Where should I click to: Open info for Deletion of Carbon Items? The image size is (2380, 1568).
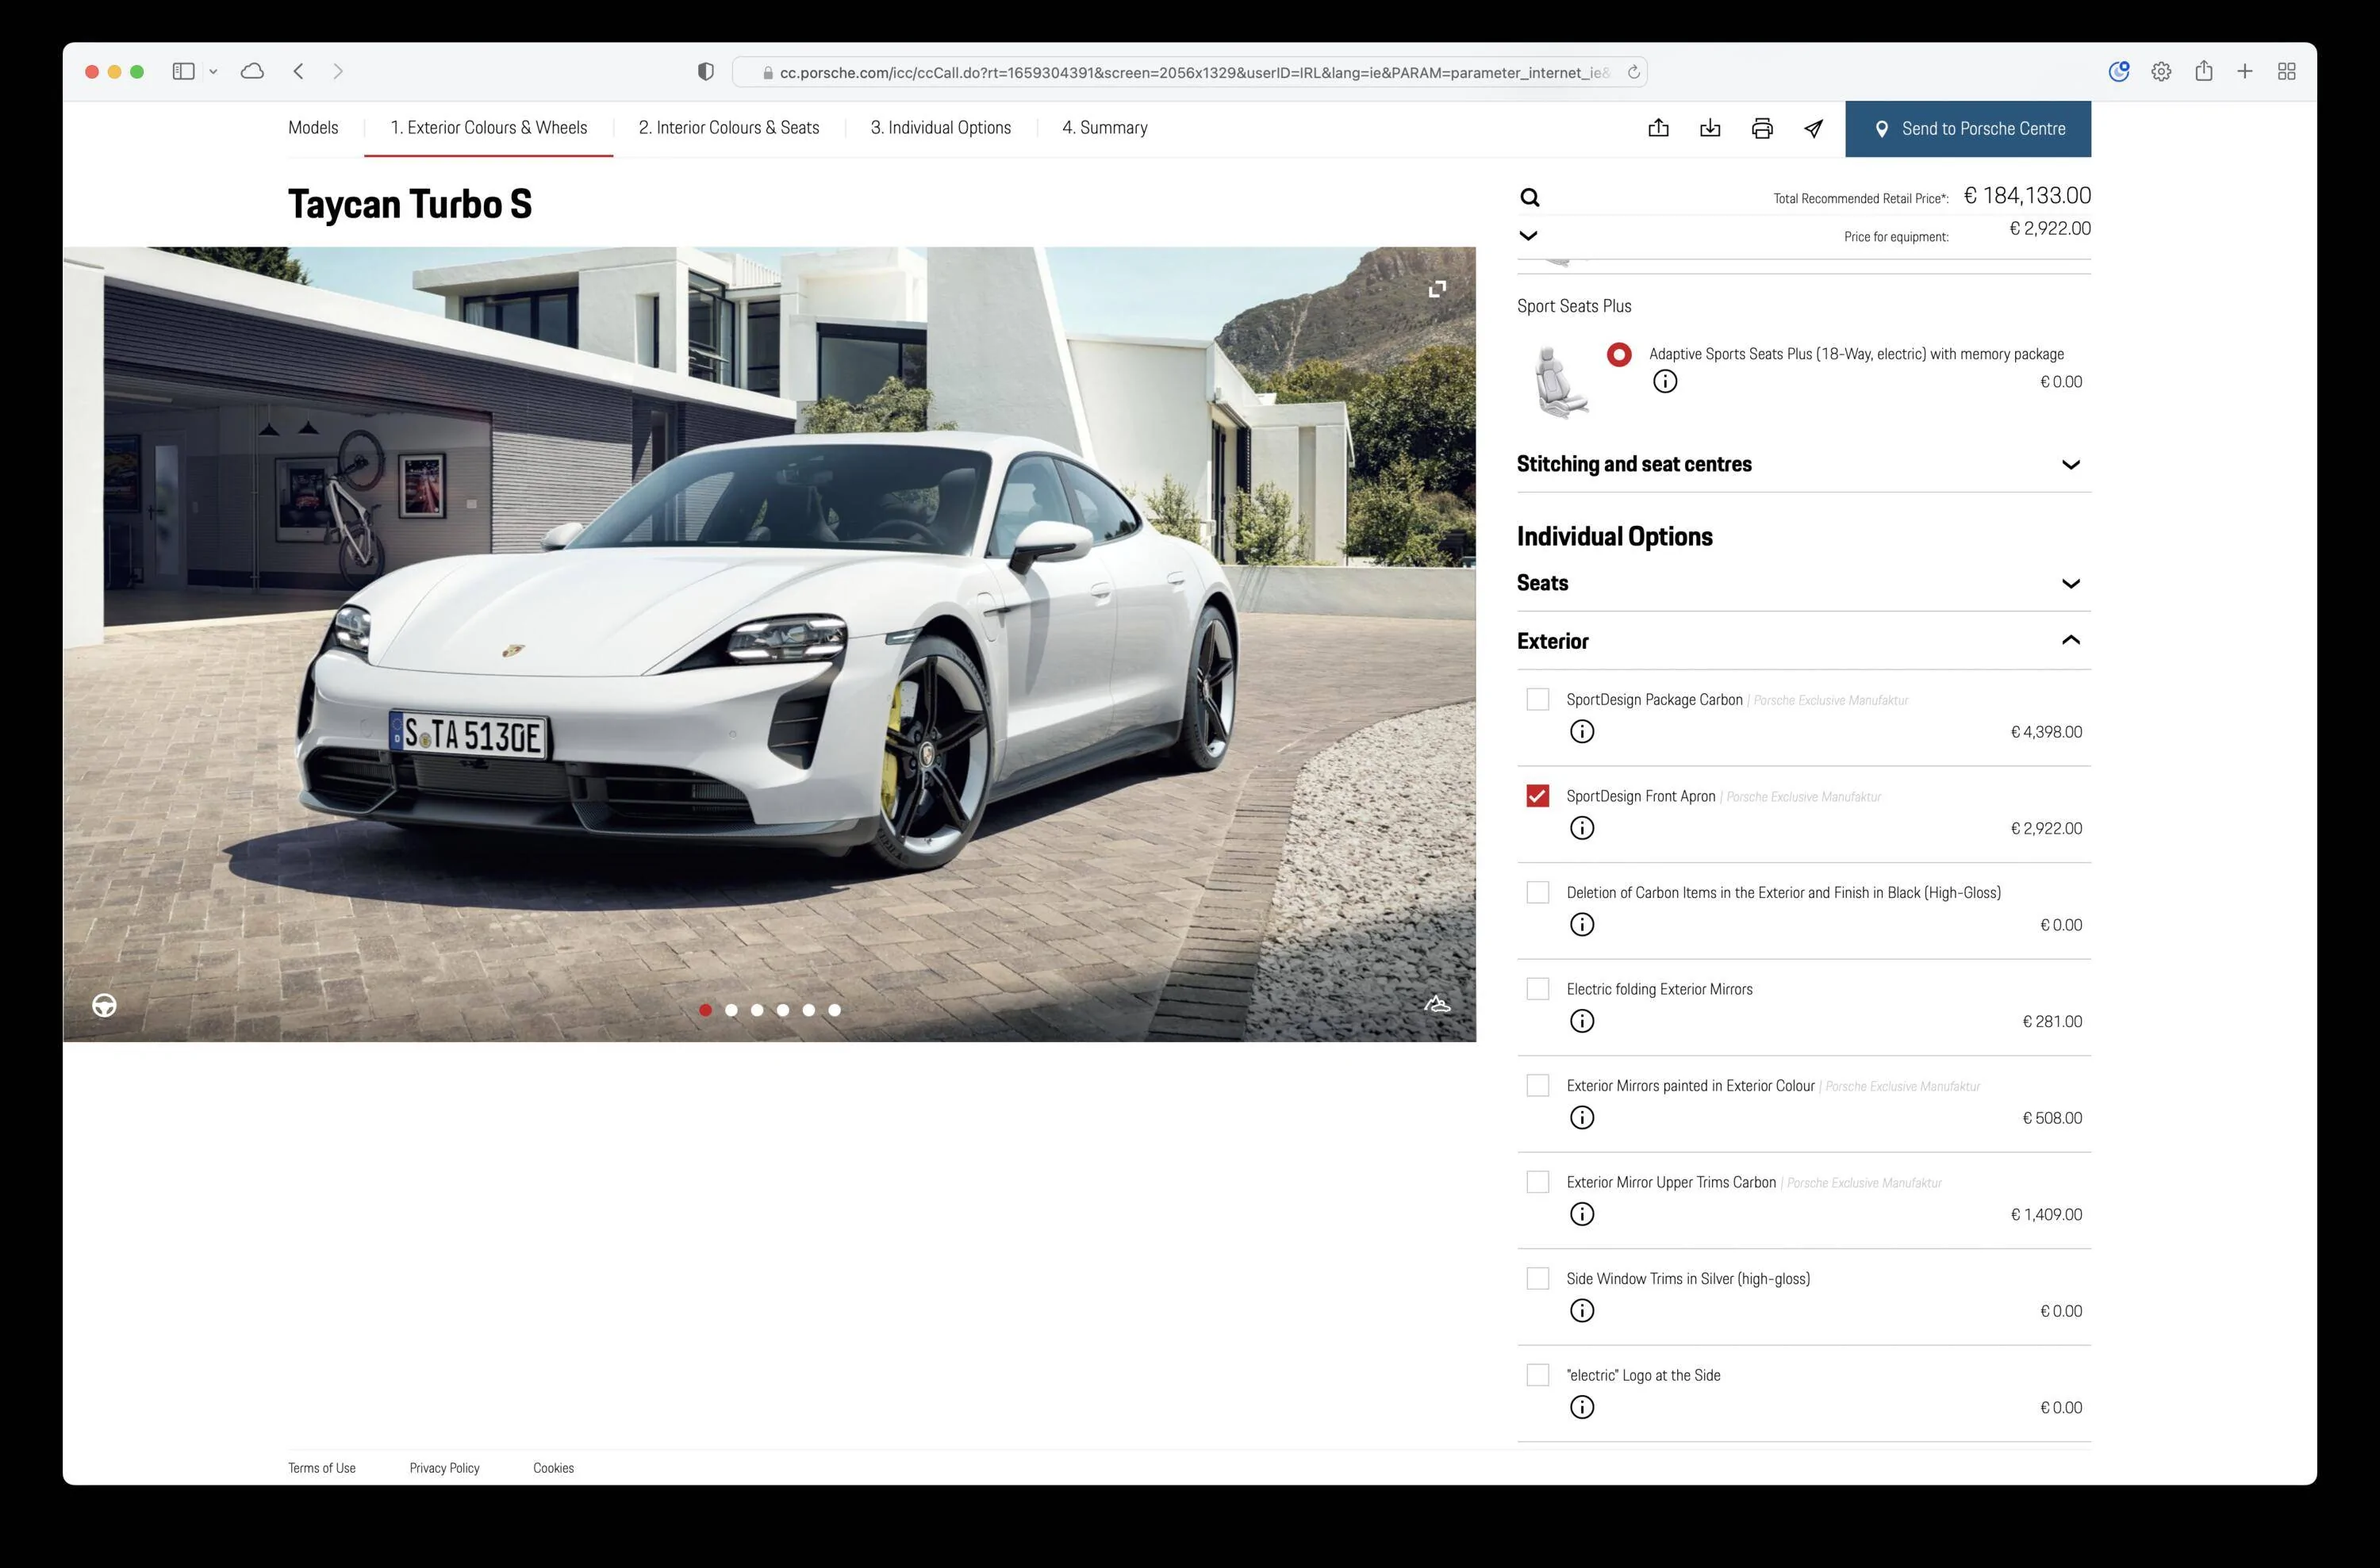pyautogui.click(x=1581, y=924)
